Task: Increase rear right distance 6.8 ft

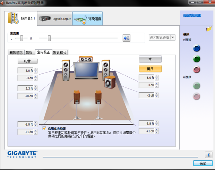Action: pyautogui.click(x=157, y=122)
